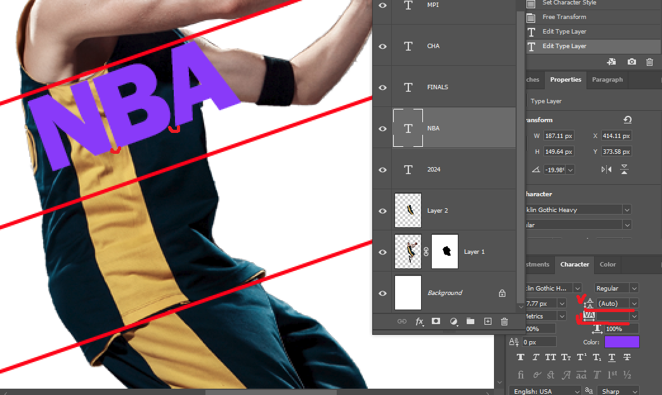Apply Superscript text style
The width and height of the screenshot is (662, 395).
coord(581,358)
